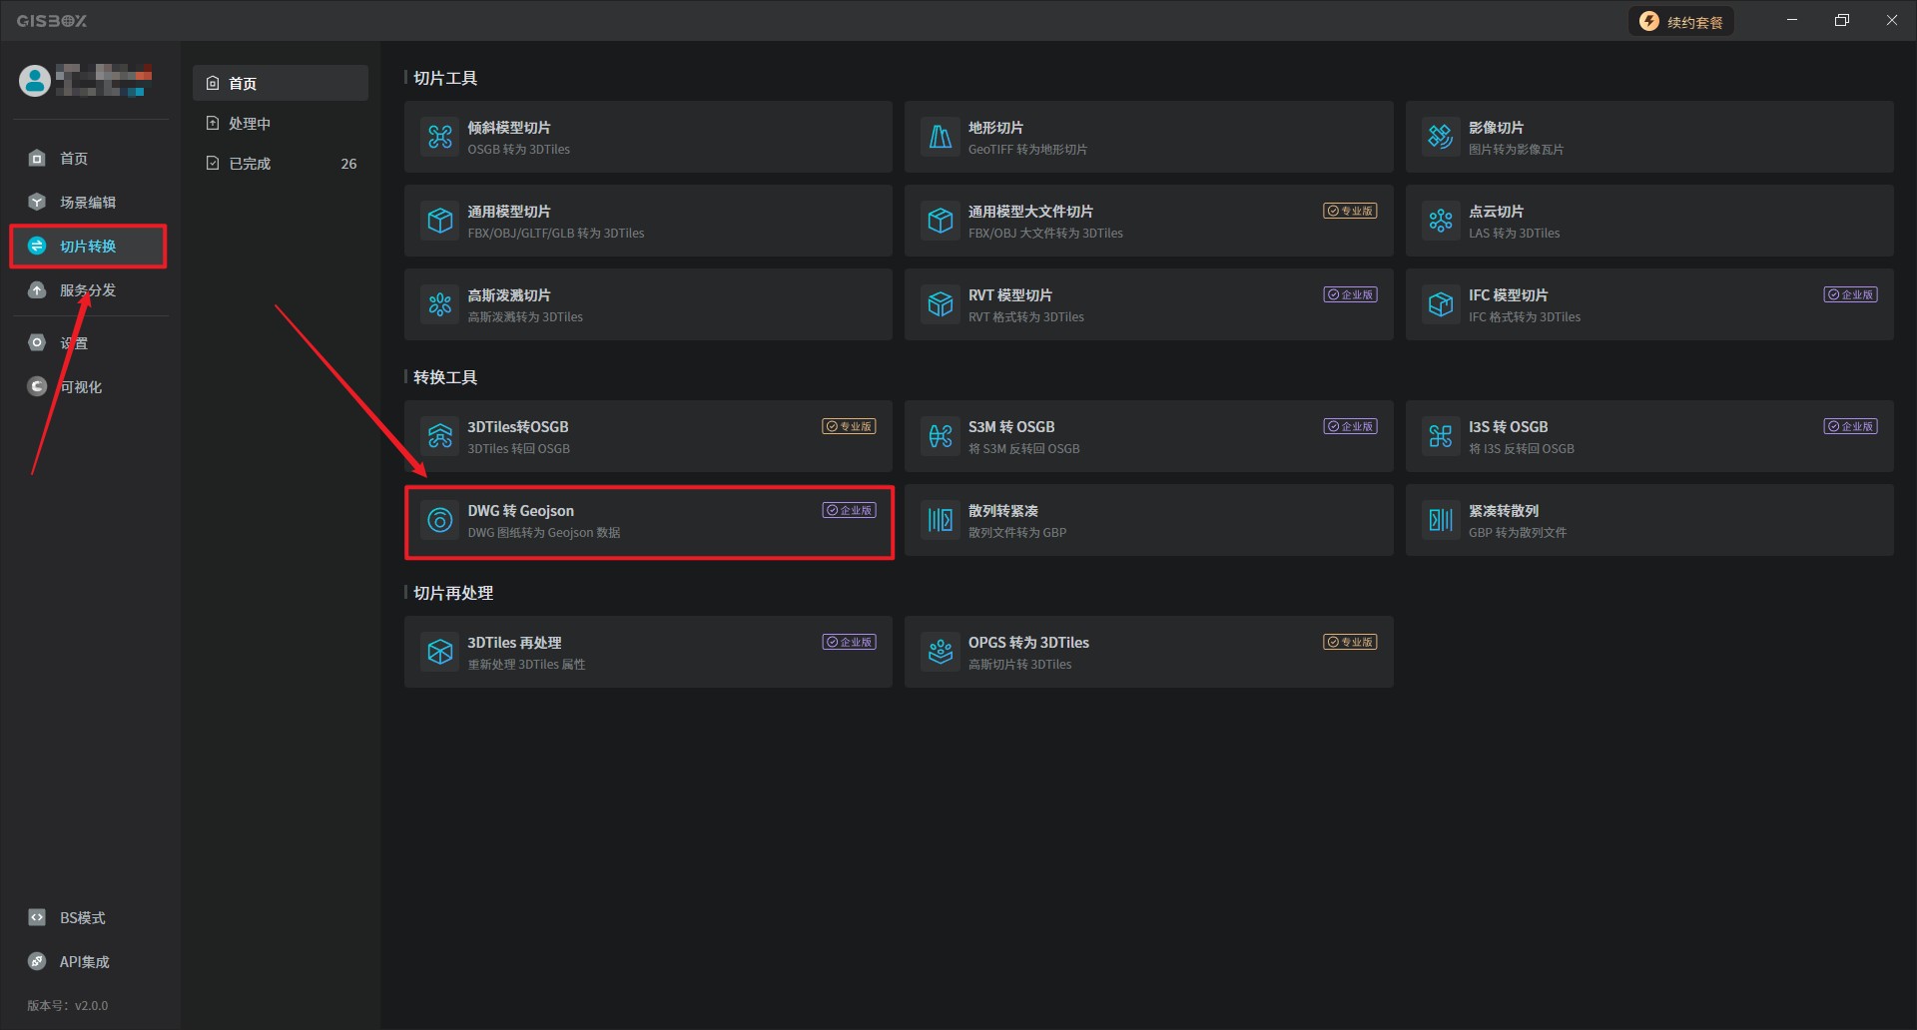Click the user avatar icon
The image size is (1917, 1030).
[x=35, y=81]
